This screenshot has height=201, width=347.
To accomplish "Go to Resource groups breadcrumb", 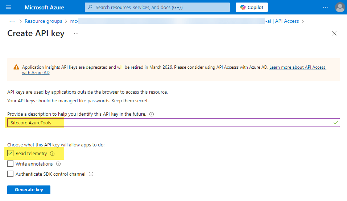I will (x=44, y=21).
